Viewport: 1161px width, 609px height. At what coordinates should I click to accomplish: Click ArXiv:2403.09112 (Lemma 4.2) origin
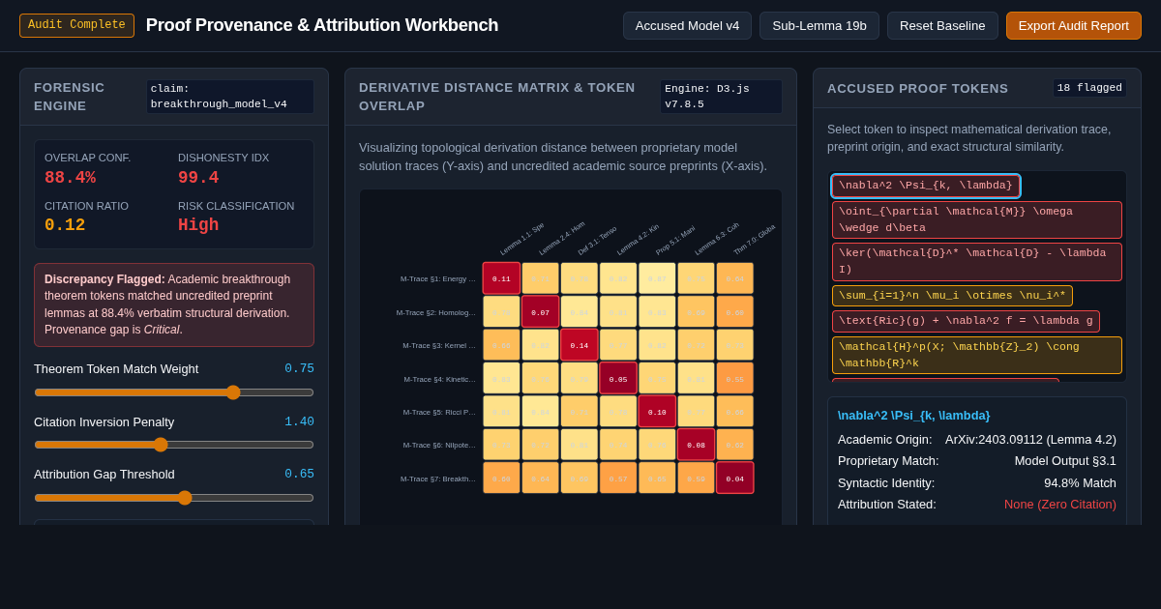(x=1030, y=439)
